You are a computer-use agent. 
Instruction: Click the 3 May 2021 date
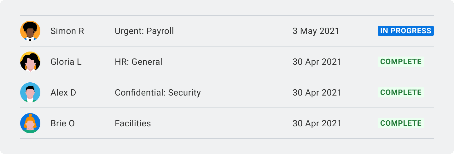click(316, 31)
